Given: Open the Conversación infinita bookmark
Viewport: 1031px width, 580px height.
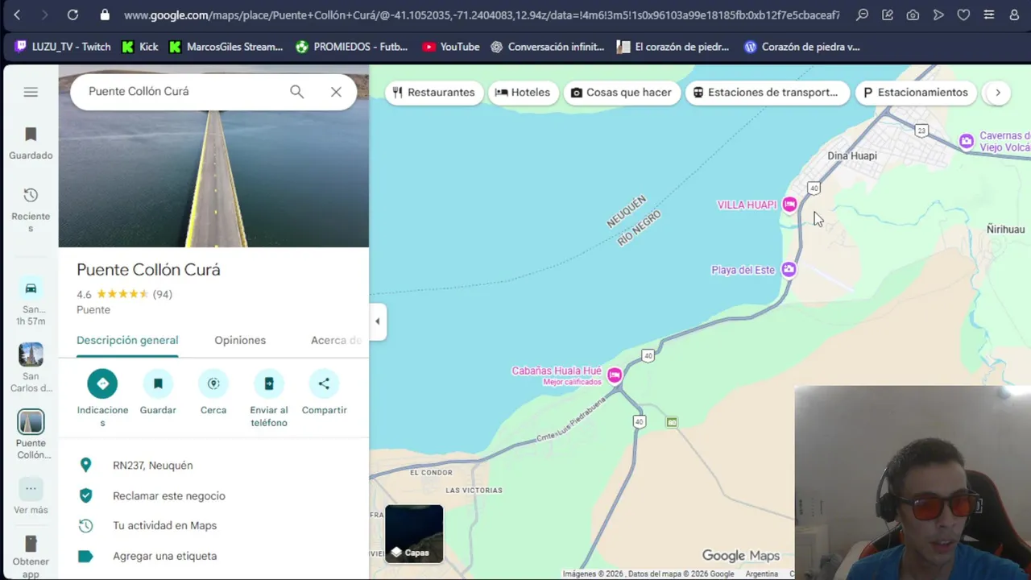Looking at the screenshot, I should click(x=548, y=47).
